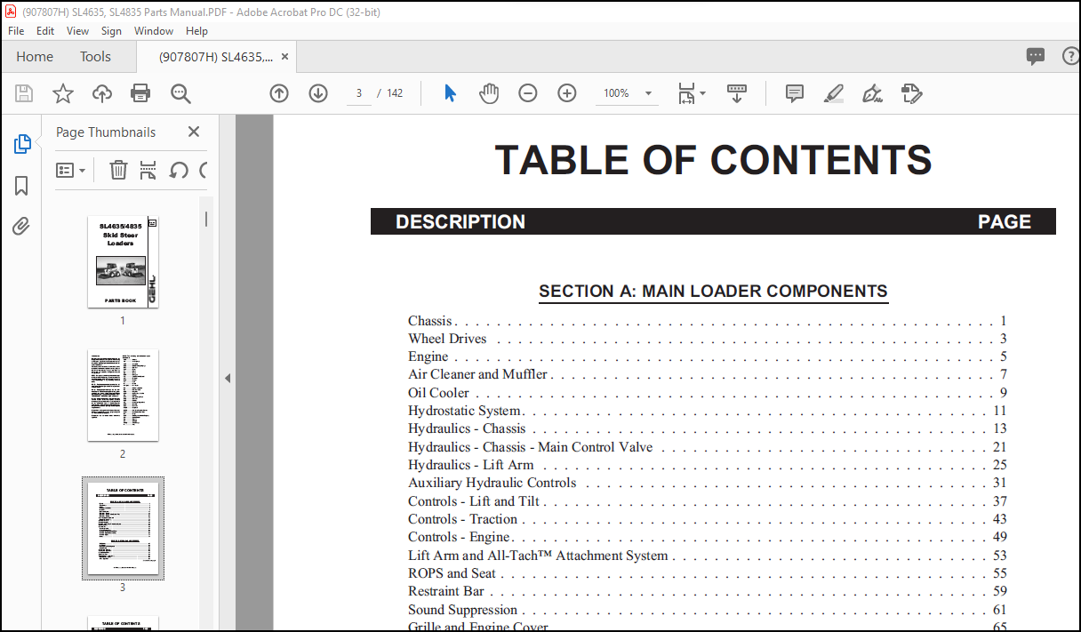Viewport: 1081px width, 632px height.
Task: Open the read mode keyboard icon
Action: coord(737,93)
